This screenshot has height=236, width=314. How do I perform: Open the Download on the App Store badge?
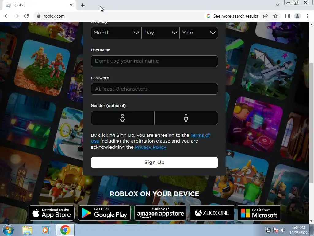click(52, 213)
